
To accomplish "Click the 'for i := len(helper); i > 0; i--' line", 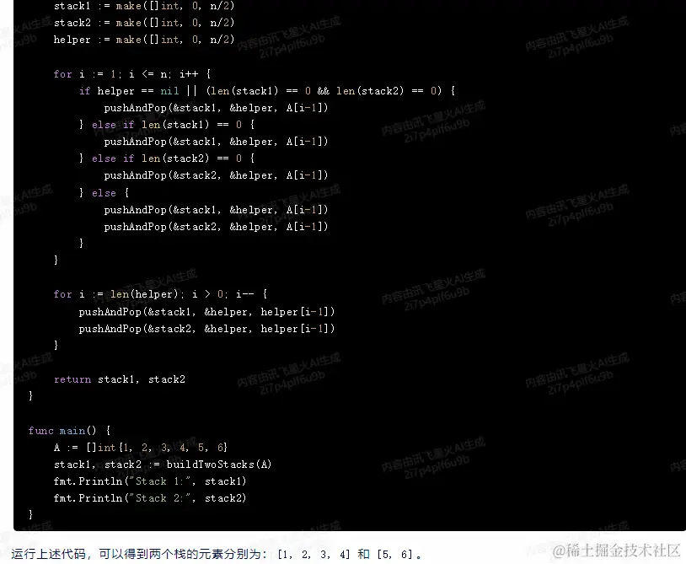I will 160,294.
